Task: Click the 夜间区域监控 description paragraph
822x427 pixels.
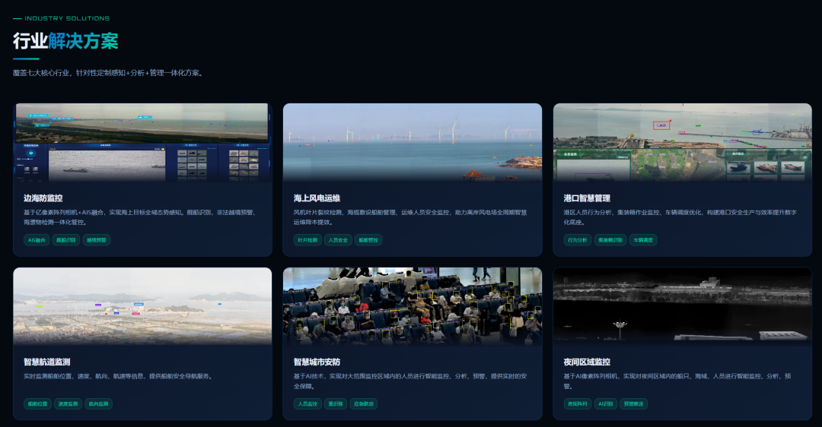Action: [x=677, y=381]
